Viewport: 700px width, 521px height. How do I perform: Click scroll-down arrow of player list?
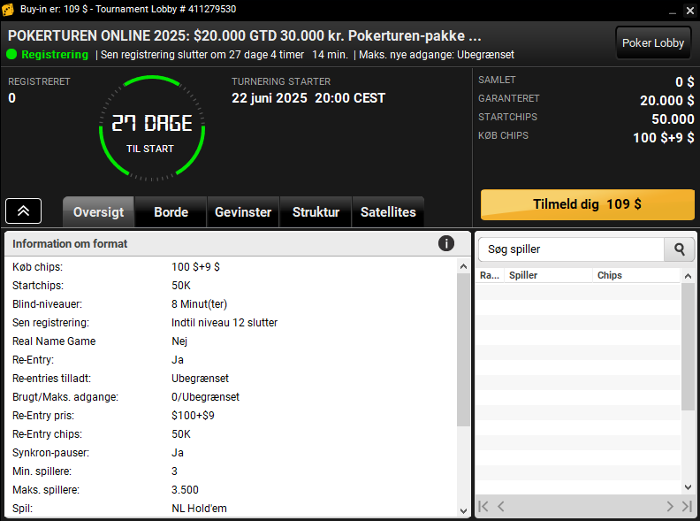click(x=688, y=487)
